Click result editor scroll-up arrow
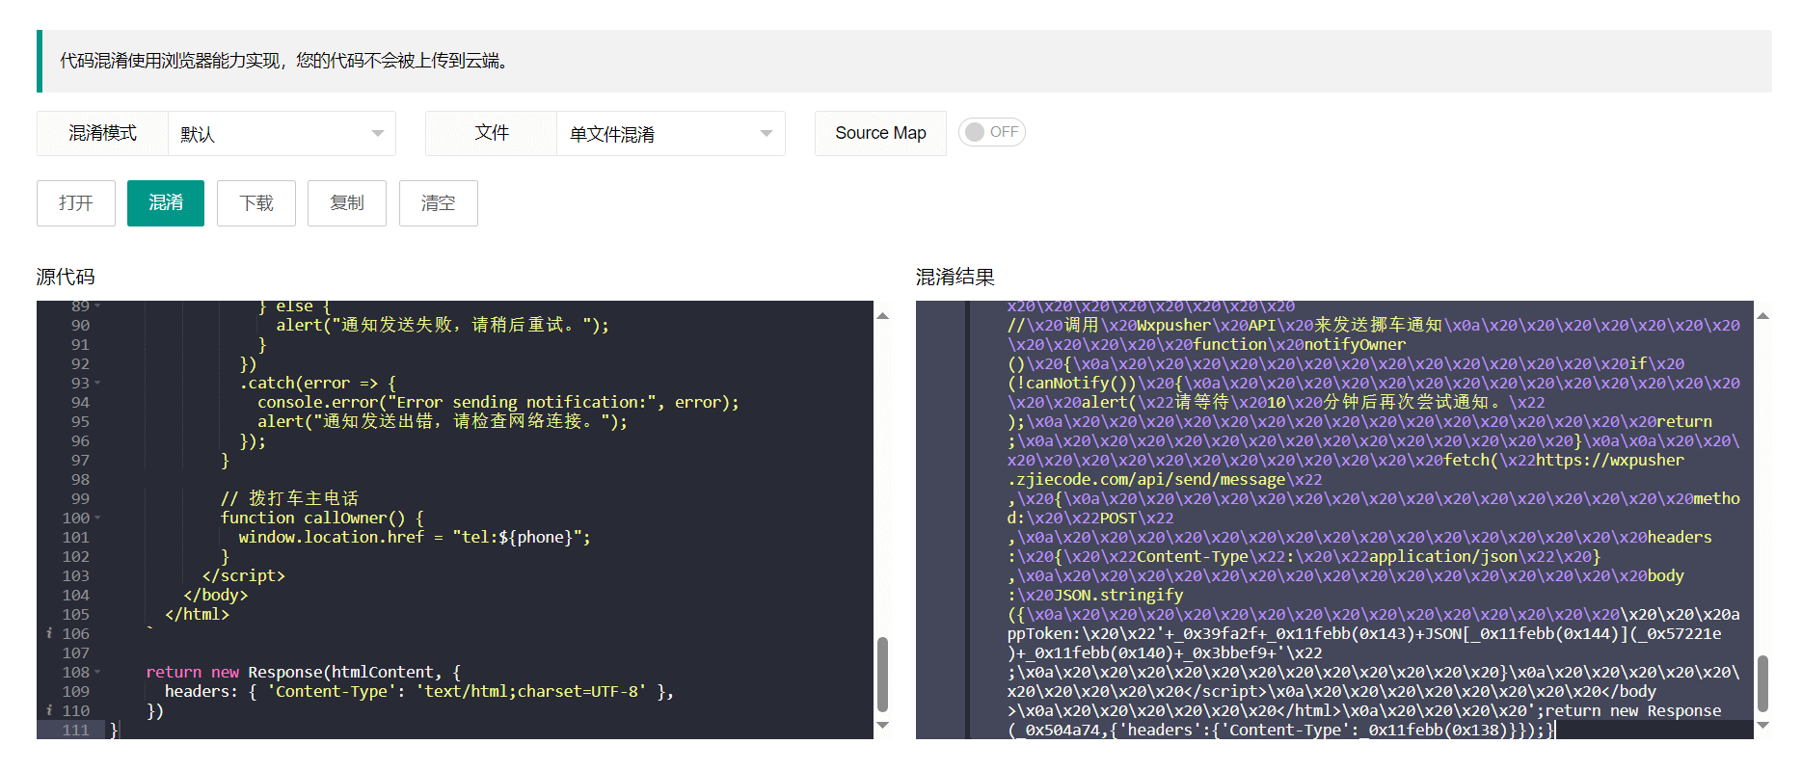The image size is (1802, 771). click(x=1763, y=315)
